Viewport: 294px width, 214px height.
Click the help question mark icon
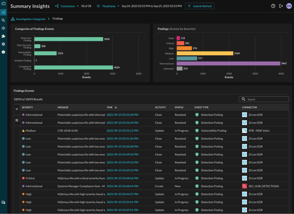273,6
